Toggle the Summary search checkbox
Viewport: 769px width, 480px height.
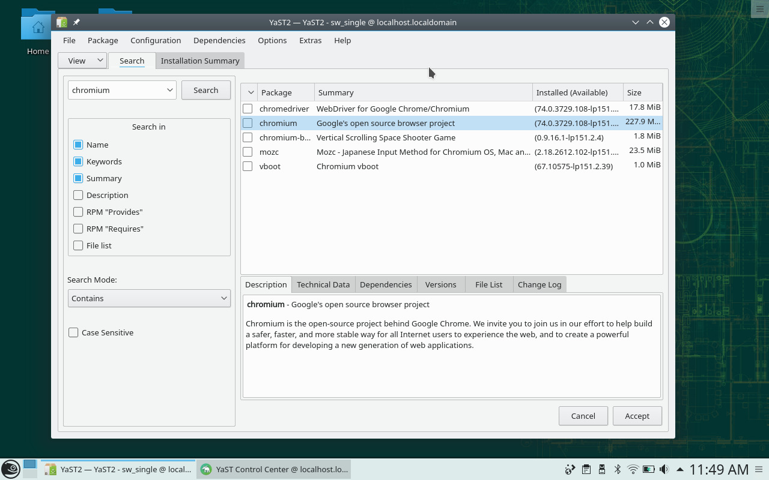pos(78,178)
